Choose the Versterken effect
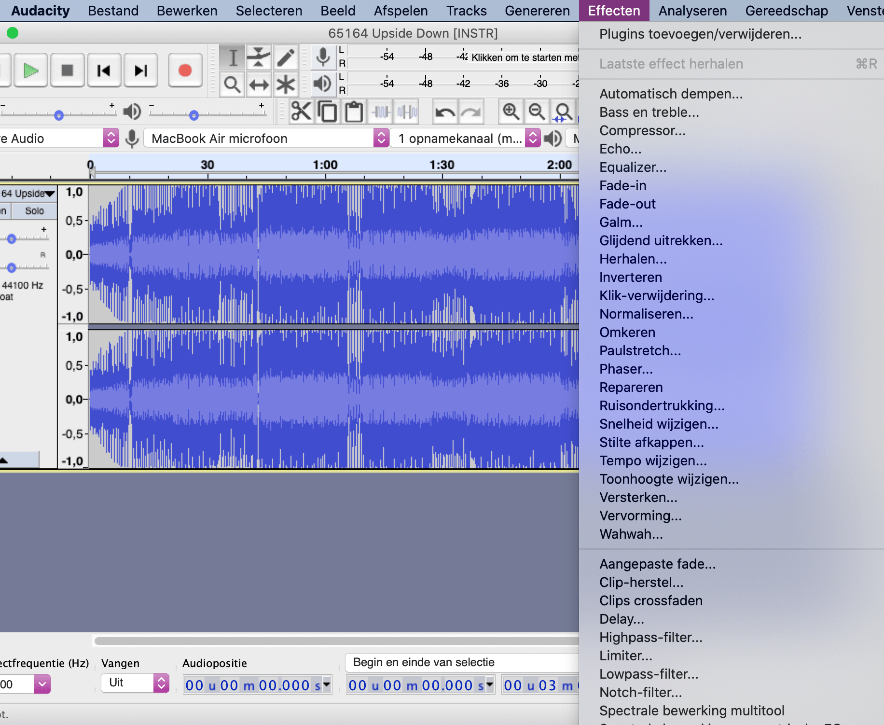 tap(732, 498)
